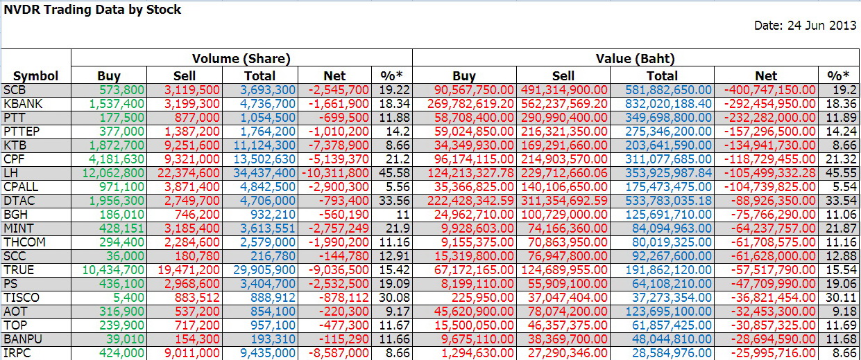Click the Sell header under Value (Baht)
The height and width of the screenshot is (360, 861).
(563, 76)
